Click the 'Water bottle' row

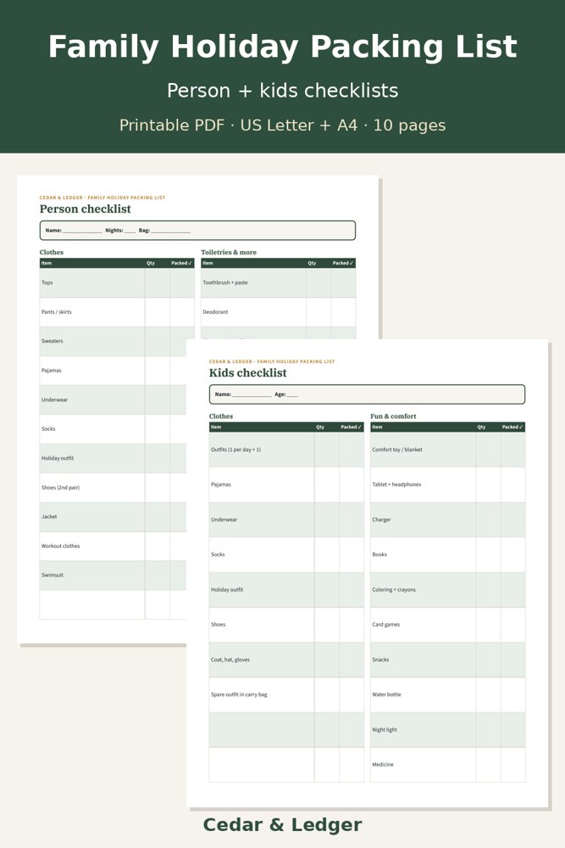tap(448, 695)
